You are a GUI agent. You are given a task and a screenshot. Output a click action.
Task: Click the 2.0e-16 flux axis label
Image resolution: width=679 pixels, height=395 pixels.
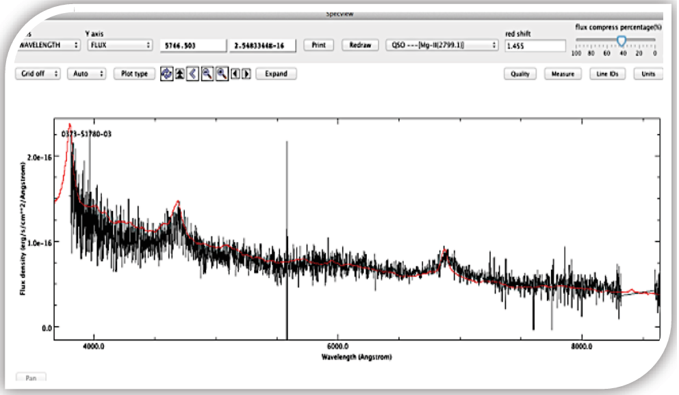(x=40, y=157)
